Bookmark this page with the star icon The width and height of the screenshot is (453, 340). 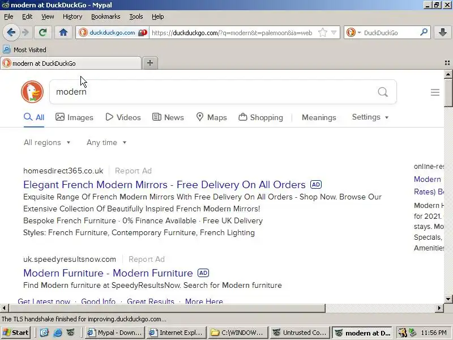click(x=322, y=33)
